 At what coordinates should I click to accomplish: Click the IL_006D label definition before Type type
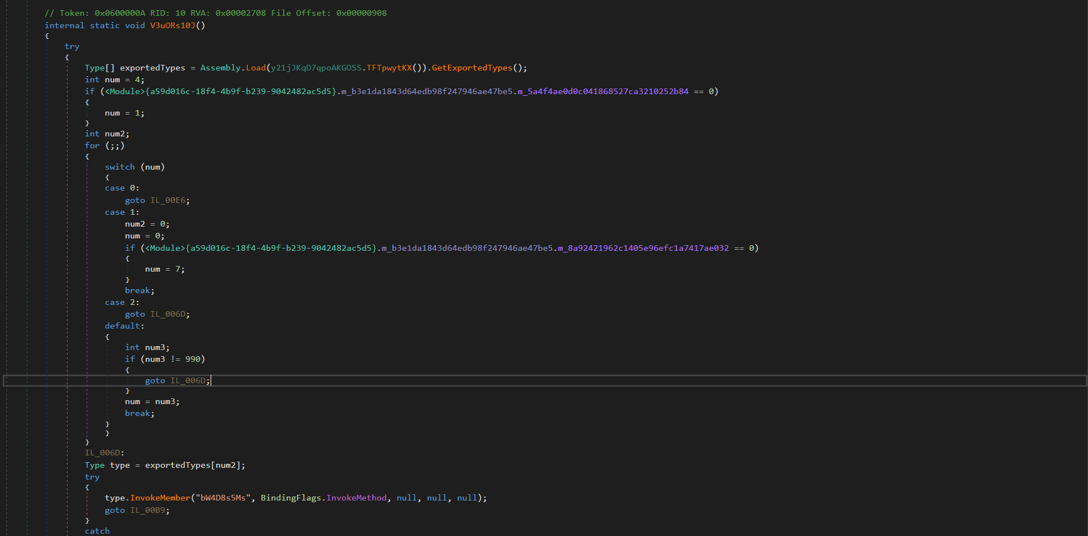click(104, 453)
